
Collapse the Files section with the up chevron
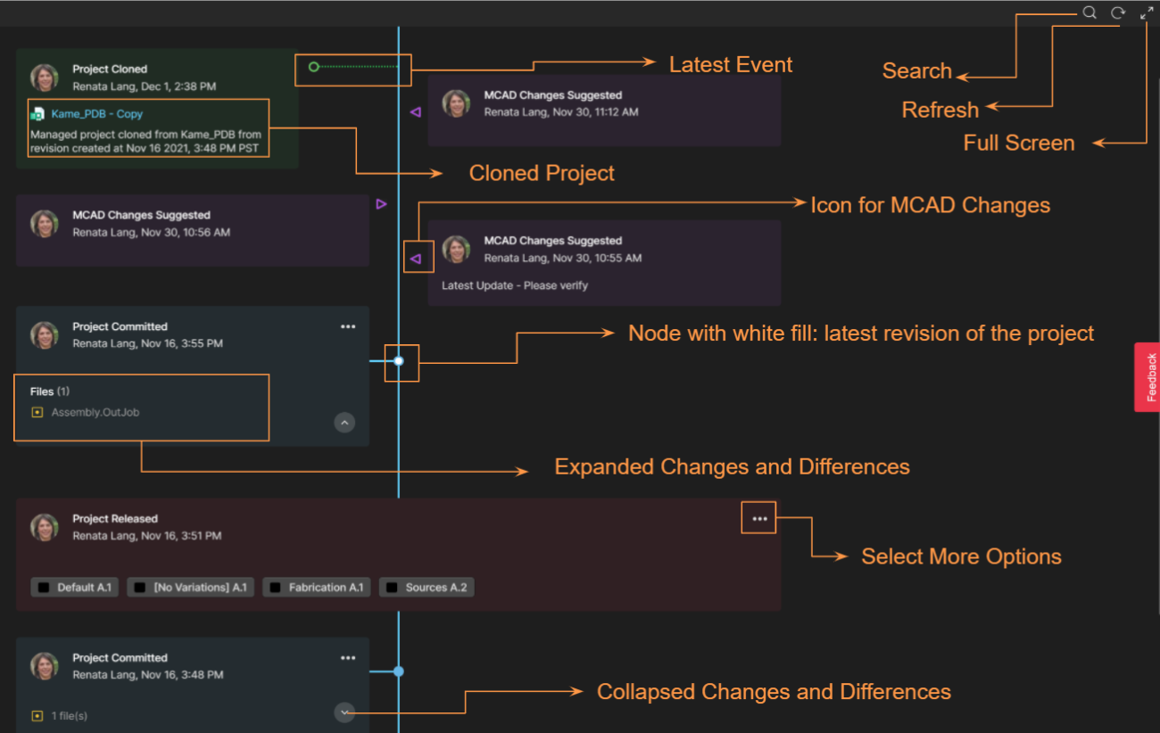[344, 422]
